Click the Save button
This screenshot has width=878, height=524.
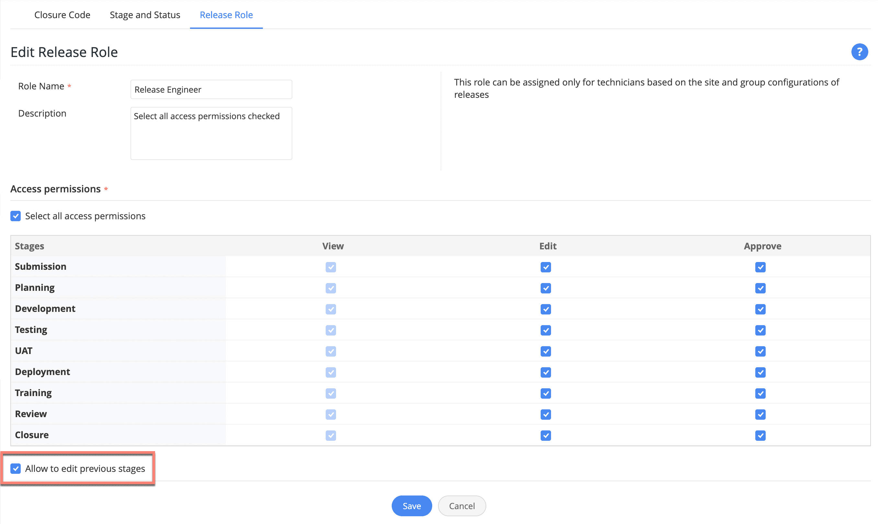click(x=411, y=506)
